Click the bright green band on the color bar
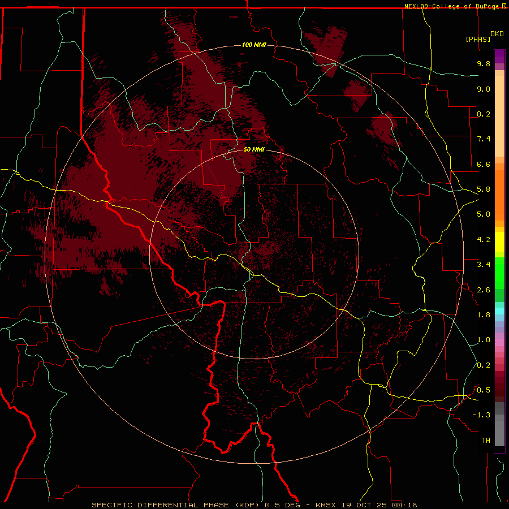 pos(499,274)
